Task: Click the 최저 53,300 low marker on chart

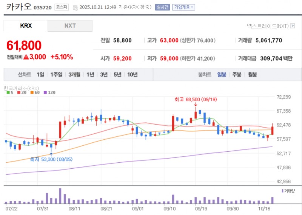Action: pos(51,159)
